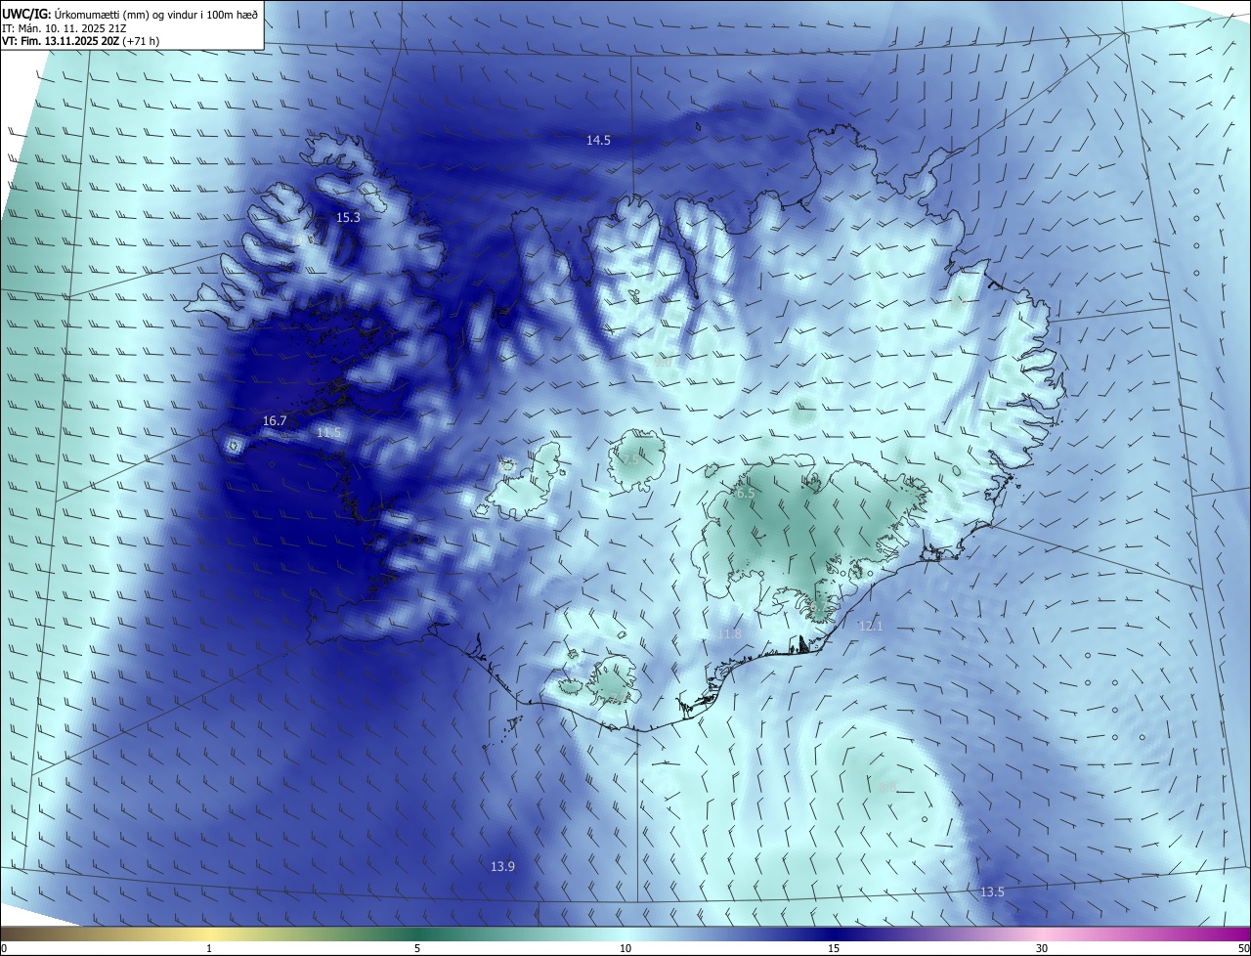Click the 15.3 value in the Westfjords
The height and width of the screenshot is (956, 1251).
[348, 218]
